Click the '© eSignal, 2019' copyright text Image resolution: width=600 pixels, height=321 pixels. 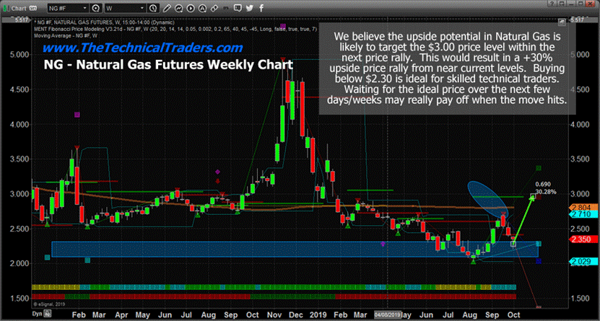point(48,304)
